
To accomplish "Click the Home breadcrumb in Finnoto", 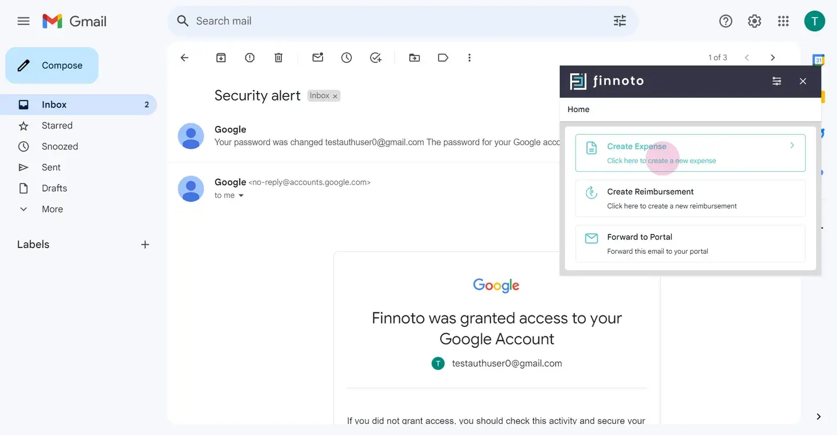I will coord(578,109).
